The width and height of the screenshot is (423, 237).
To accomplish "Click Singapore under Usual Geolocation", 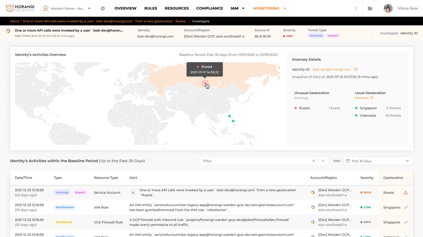I will (368, 108).
